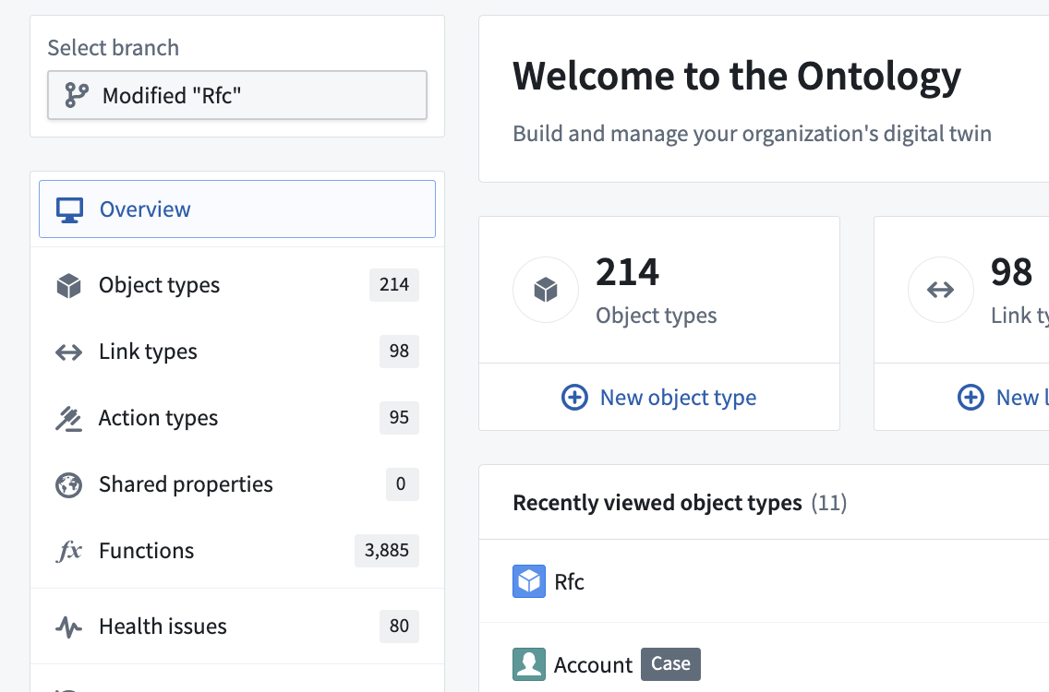
Task: Click the (11) count next to Recently viewed
Action: click(x=829, y=503)
